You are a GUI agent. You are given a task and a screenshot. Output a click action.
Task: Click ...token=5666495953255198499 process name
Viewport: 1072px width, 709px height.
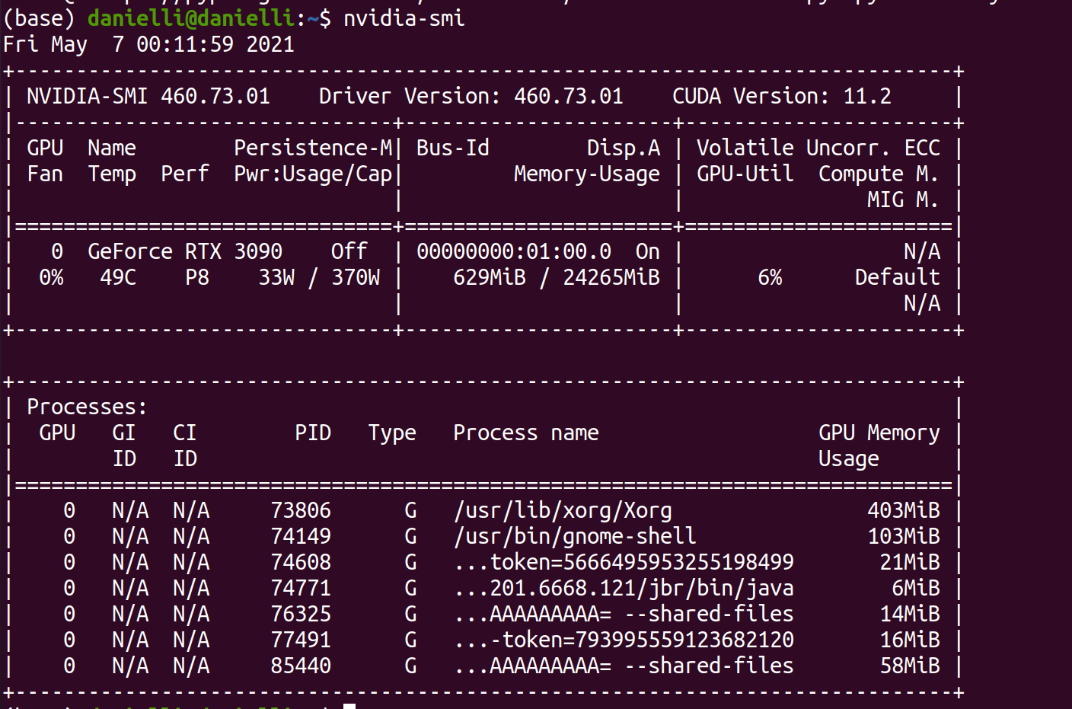point(624,562)
